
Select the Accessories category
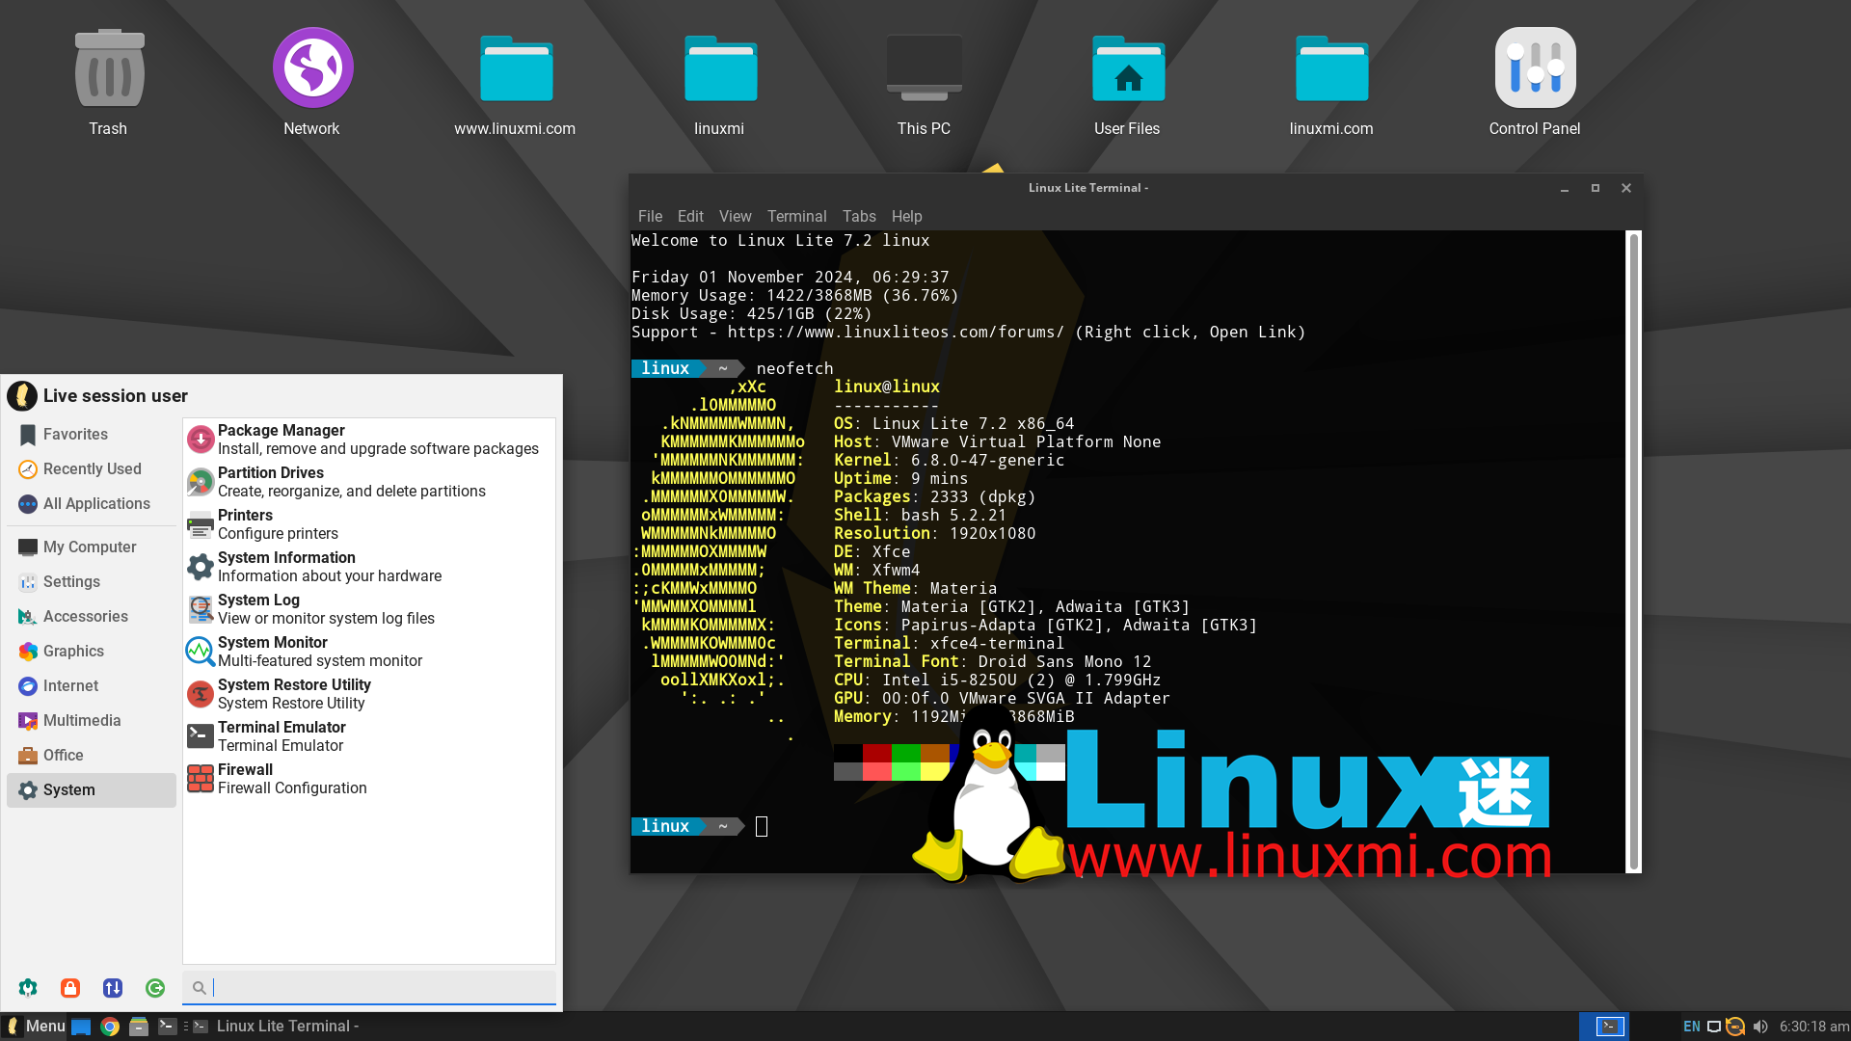92,617
